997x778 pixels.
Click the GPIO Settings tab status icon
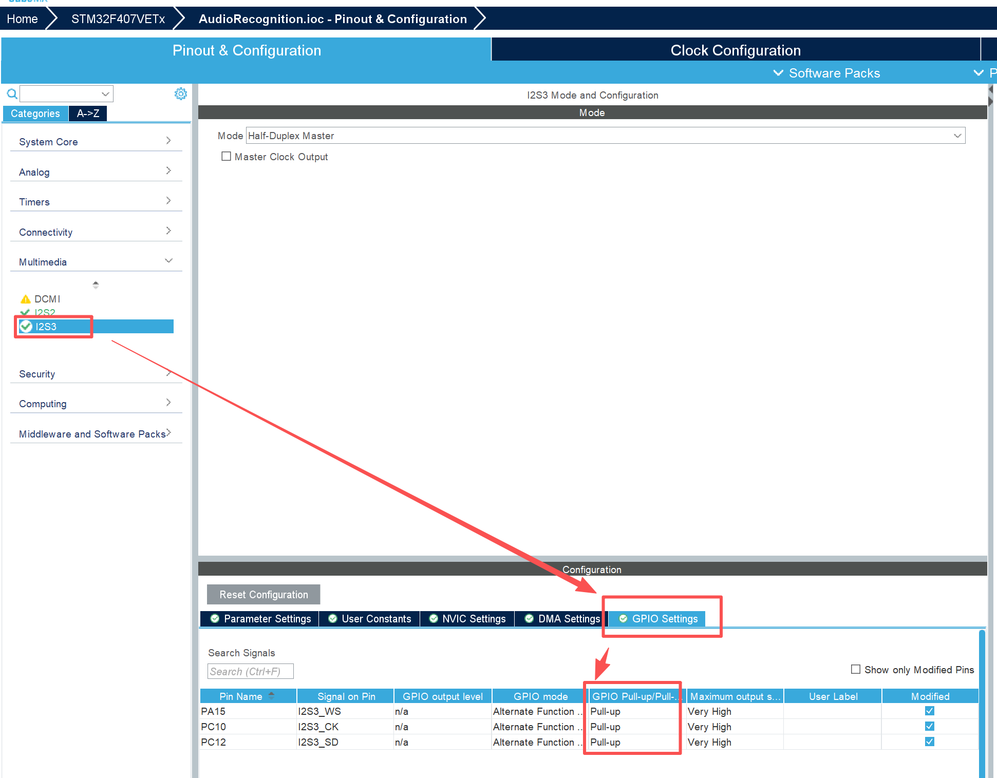click(623, 619)
